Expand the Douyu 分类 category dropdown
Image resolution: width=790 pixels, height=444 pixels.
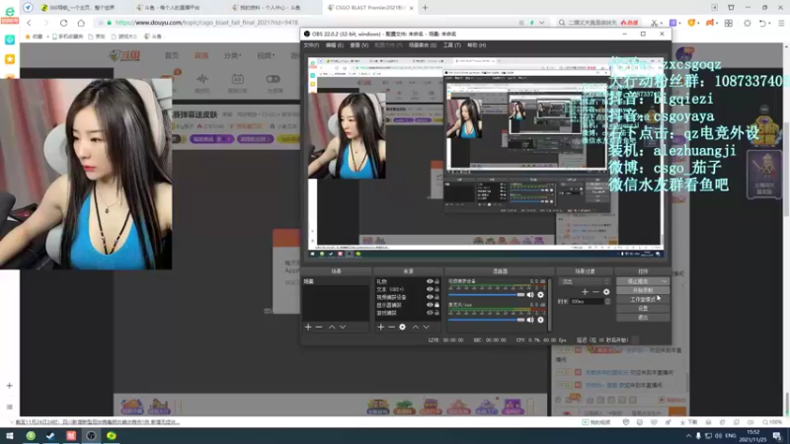232,55
